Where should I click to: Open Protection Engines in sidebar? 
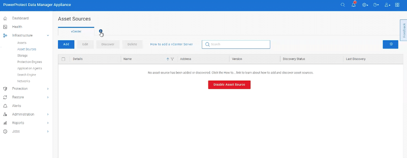click(30, 62)
